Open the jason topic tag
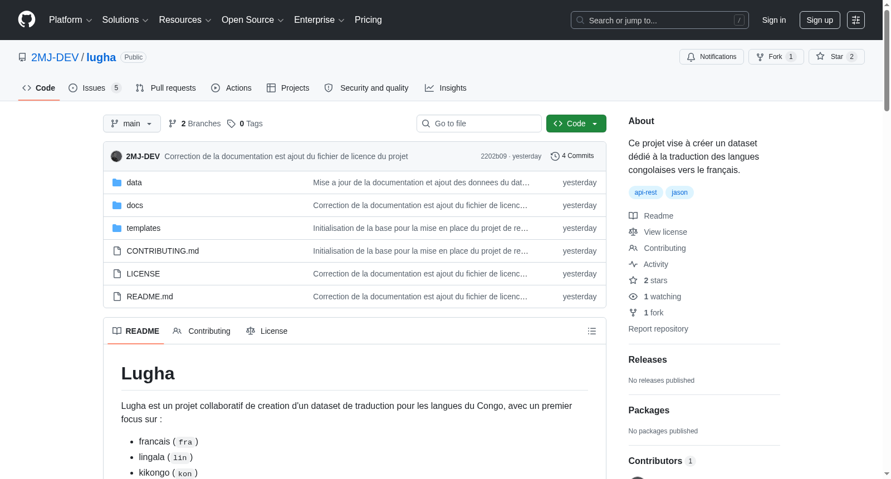The width and height of the screenshot is (891, 479). tap(679, 192)
